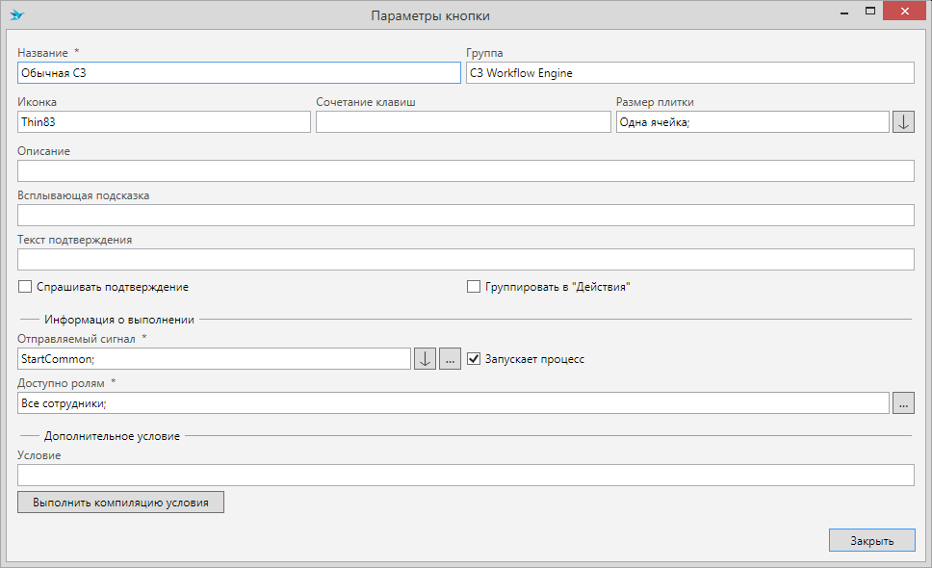Click the "Текст подтверждения" input box
Screen dimensions: 932x568
point(465,260)
